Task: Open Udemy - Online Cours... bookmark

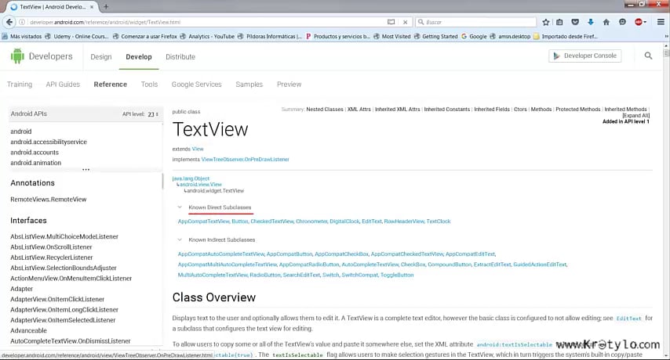Action: point(77,36)
